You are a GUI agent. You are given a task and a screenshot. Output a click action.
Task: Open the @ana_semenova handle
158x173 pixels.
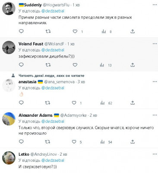59,82
